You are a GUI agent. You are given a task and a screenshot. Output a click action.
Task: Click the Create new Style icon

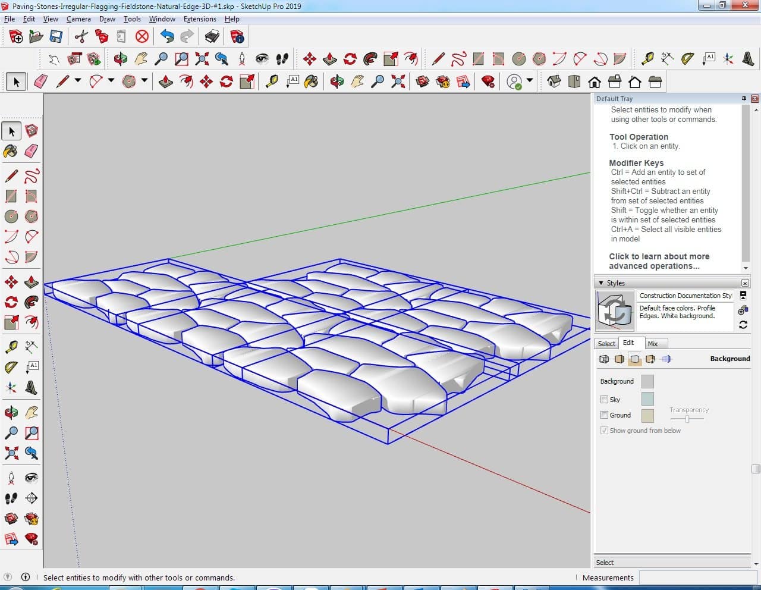click(x=743, y=310)
